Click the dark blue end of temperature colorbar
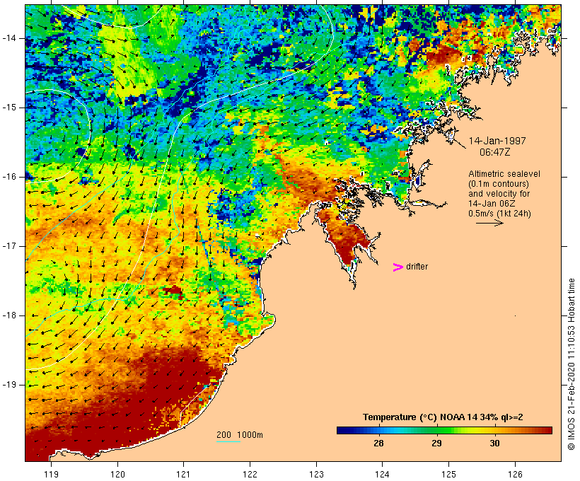Image resolution: width=580 pixels, height=481 pixels. click(344, 430)
